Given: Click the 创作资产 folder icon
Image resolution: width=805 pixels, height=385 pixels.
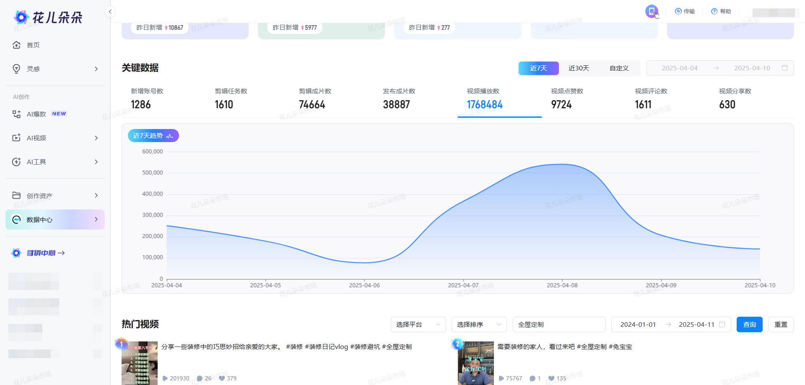Looking at the screenshot, I should 16,196.
